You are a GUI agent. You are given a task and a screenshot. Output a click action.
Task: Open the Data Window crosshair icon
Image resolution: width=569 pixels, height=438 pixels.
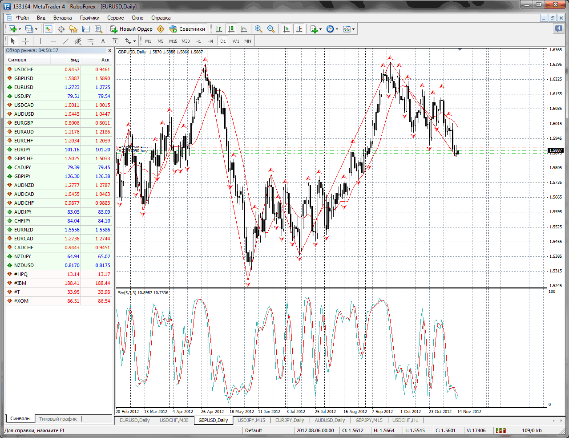pos(61,29)
